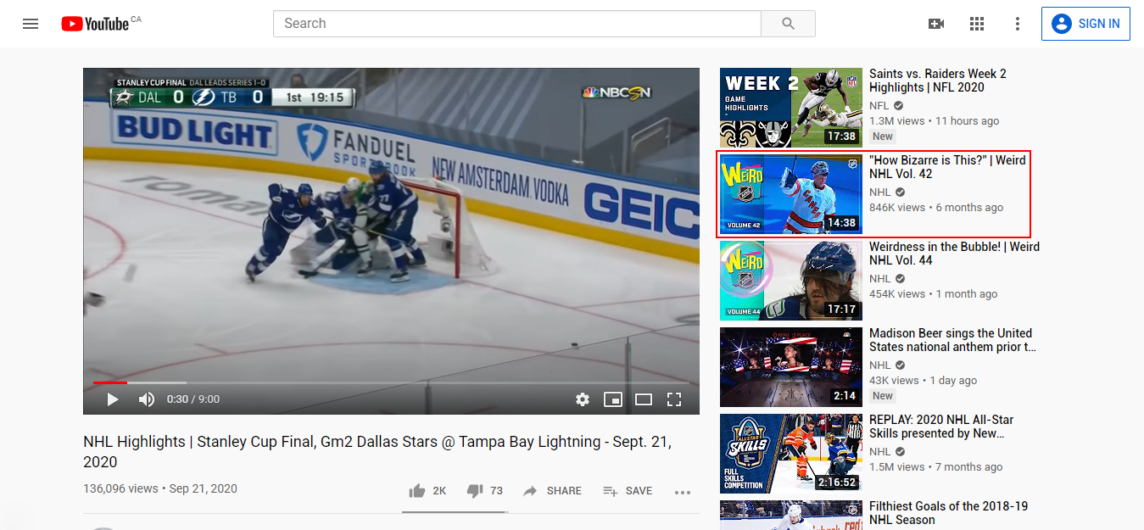Save video to a playlist
Image resolution: width=1144 pixels, height=530 pixels.
[628, 491]
